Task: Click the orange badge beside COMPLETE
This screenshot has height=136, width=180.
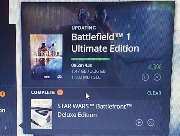Action: [x=60, y=92]
